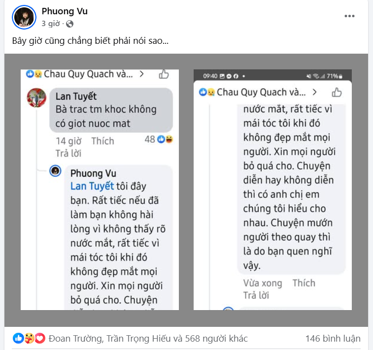Expand reactions chevron in left screenshot

[141, 74]
